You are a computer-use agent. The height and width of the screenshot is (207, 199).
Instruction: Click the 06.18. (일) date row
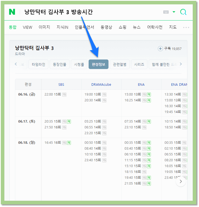point(27,143)
